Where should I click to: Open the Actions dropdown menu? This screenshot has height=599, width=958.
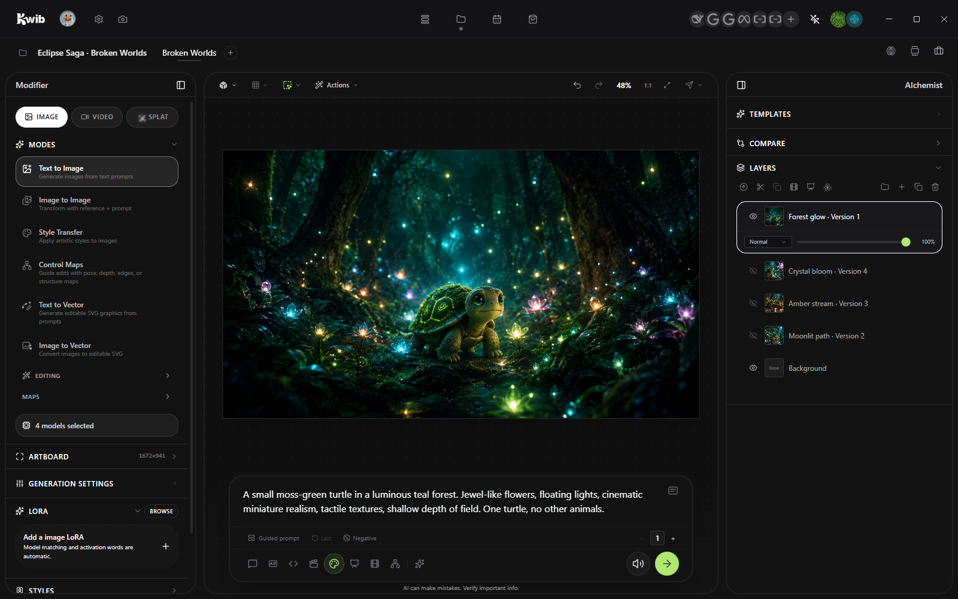336,85
